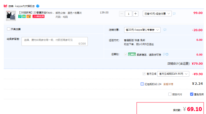Screen dimensions: 206x114
Task: Click the item subtotal 99.00
Action: point(198,13)
